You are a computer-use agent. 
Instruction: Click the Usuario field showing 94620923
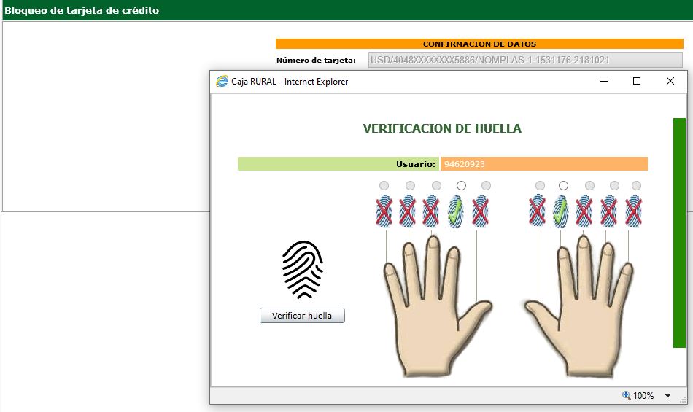pos(543,164)
